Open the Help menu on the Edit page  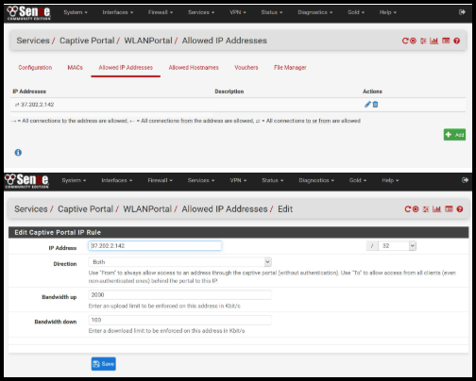tap(390, 180)
